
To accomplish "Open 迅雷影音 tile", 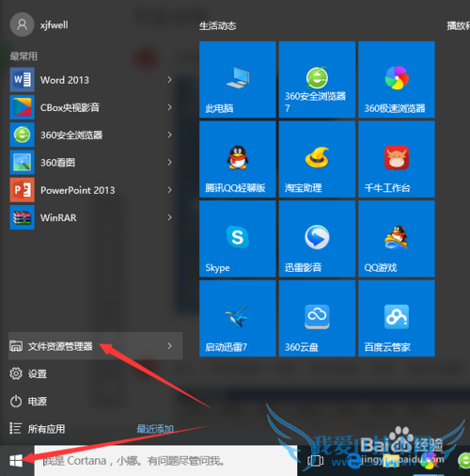I will [x=317, y=239].
